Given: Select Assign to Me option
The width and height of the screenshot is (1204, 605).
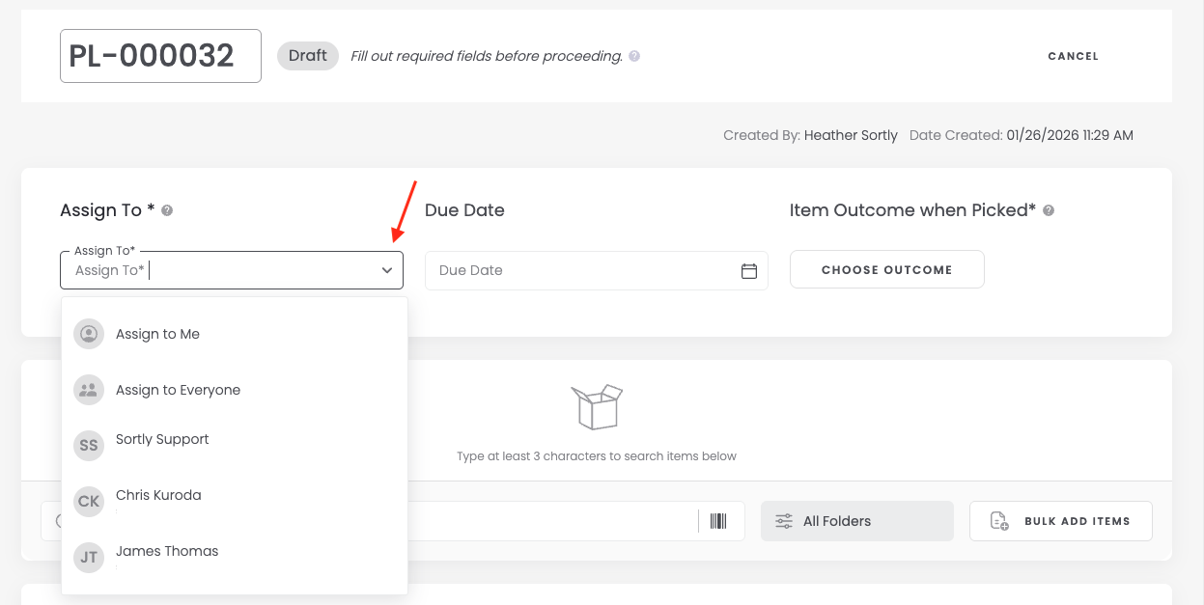Looking at the screenshot, I should coord(157,334).
